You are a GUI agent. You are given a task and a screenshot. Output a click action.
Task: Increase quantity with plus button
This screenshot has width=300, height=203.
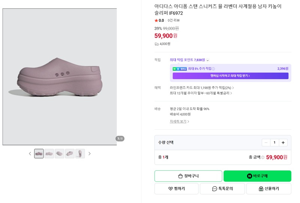[x=283, y=143]
